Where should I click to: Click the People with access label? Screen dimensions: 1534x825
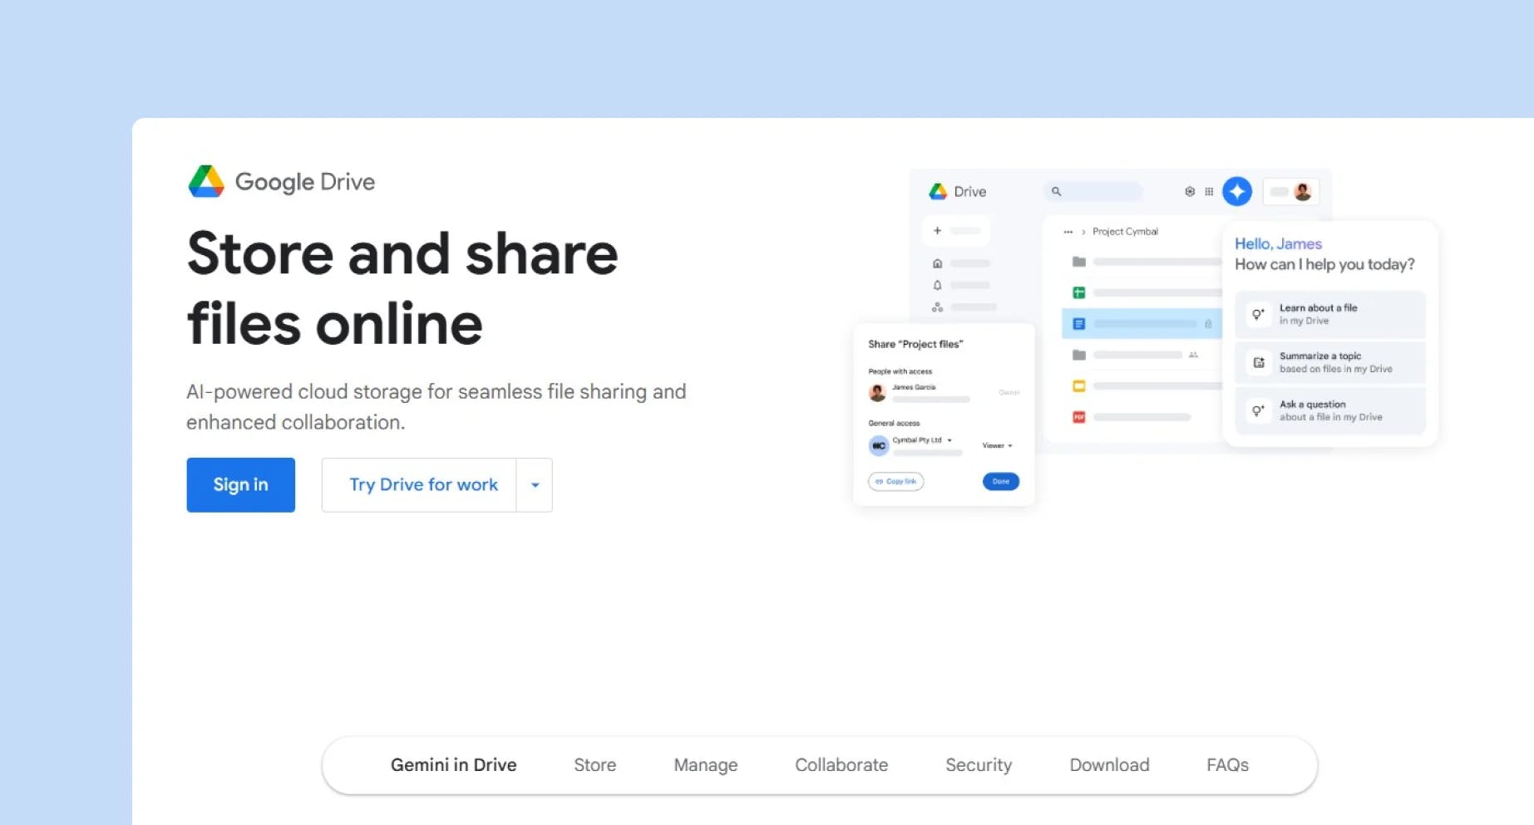900,371
